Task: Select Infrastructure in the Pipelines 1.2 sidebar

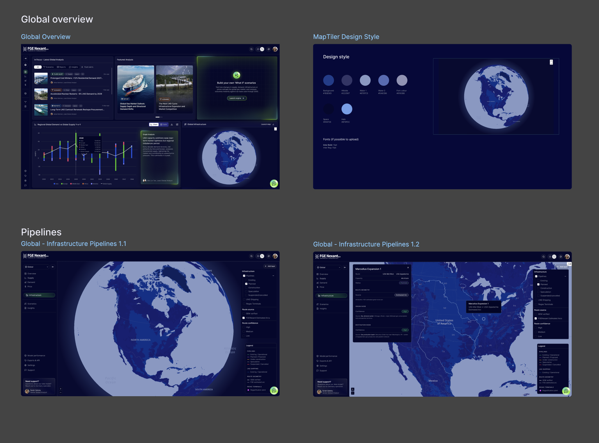Action: 331,296
